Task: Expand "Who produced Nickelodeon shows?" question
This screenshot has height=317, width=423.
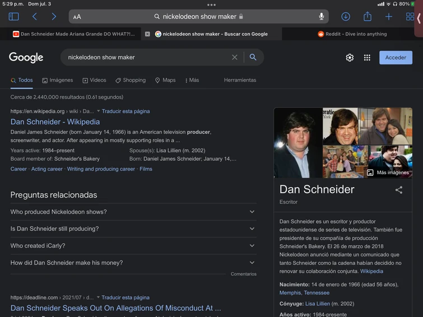Action: coord(133,212)
